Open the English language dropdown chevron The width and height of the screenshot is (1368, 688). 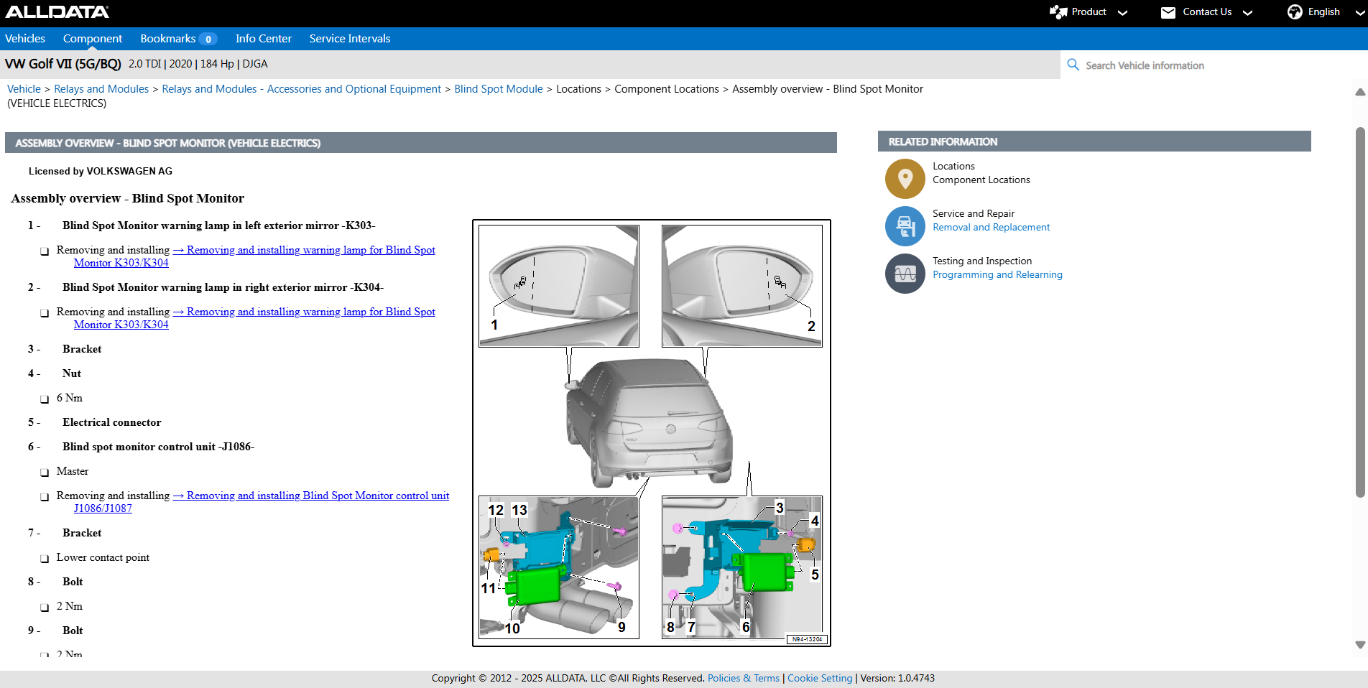1360,13
